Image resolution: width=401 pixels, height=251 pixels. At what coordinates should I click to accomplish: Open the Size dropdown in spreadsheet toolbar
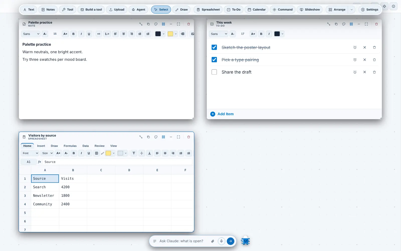[x=47, y=153]
